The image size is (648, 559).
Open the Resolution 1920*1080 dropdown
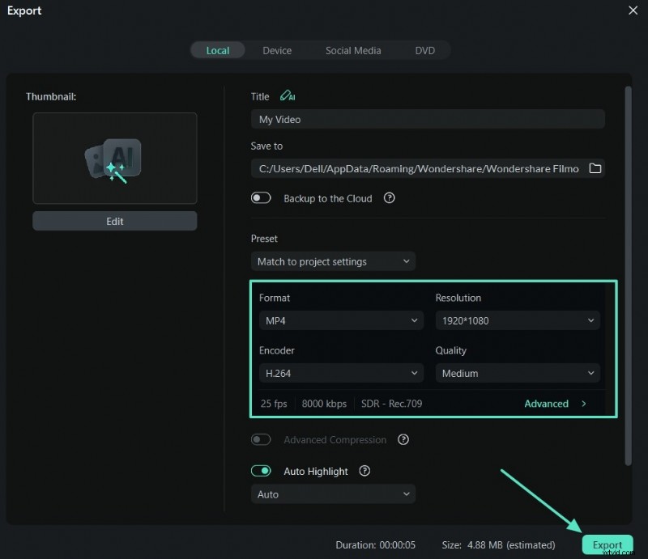tap(518, 320)
